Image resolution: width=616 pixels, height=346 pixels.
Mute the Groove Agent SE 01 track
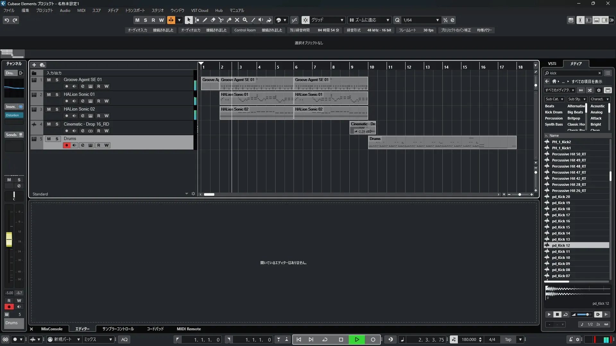[49, 80]
